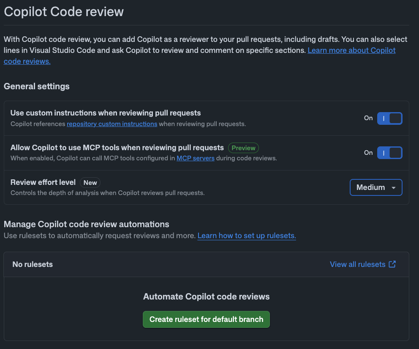Image resolution: width=419 pixels, height=349 pixels.
Task: Open the Review effort level Medium dropdown
Action: (376, 187)
